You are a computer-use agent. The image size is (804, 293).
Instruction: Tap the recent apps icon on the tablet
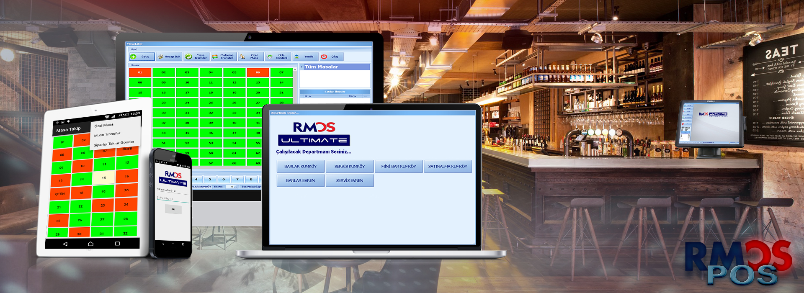pos(117,243)
